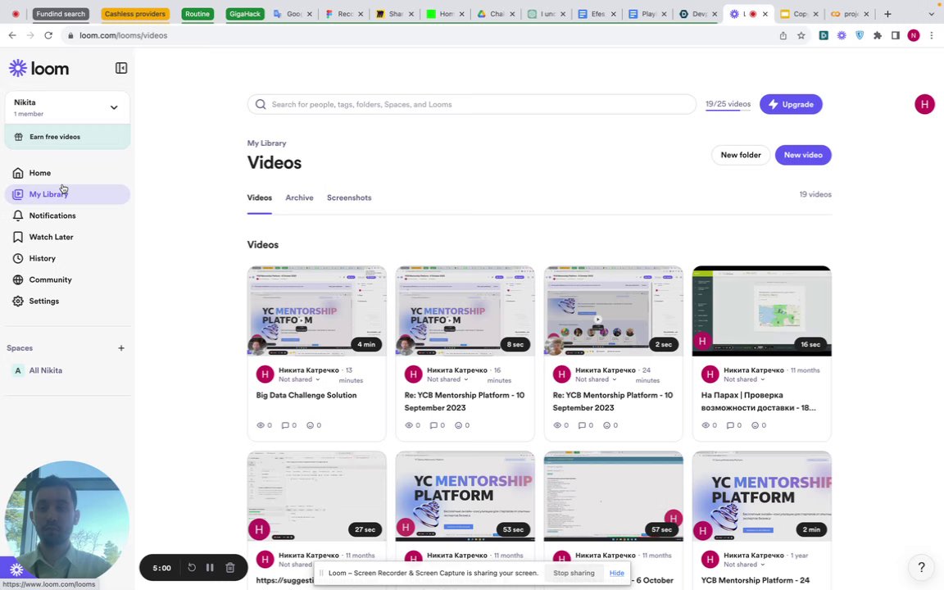Open a new browser tab
Image resolution: width=944 pixels, height=590 pixels.
coord(887,14)
